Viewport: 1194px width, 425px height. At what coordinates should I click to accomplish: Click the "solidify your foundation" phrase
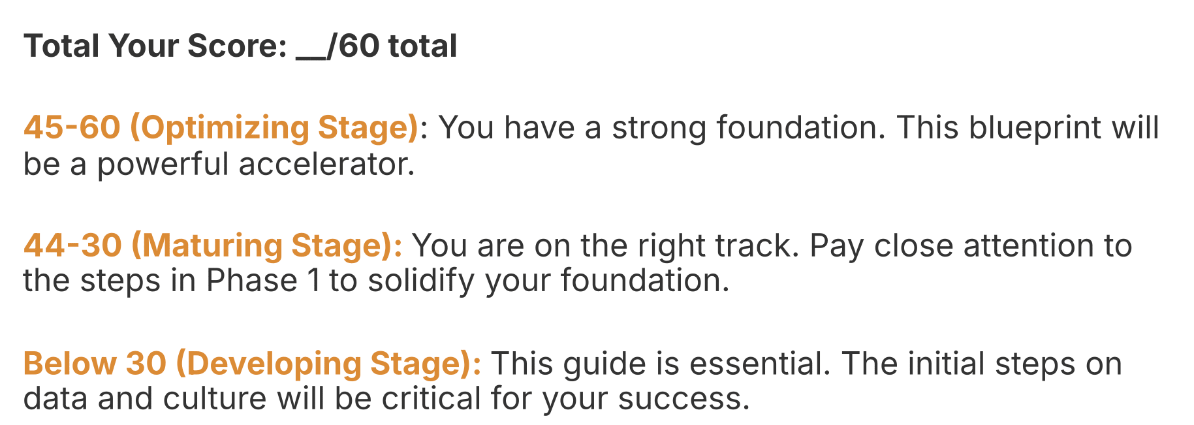tap(547, 281)
